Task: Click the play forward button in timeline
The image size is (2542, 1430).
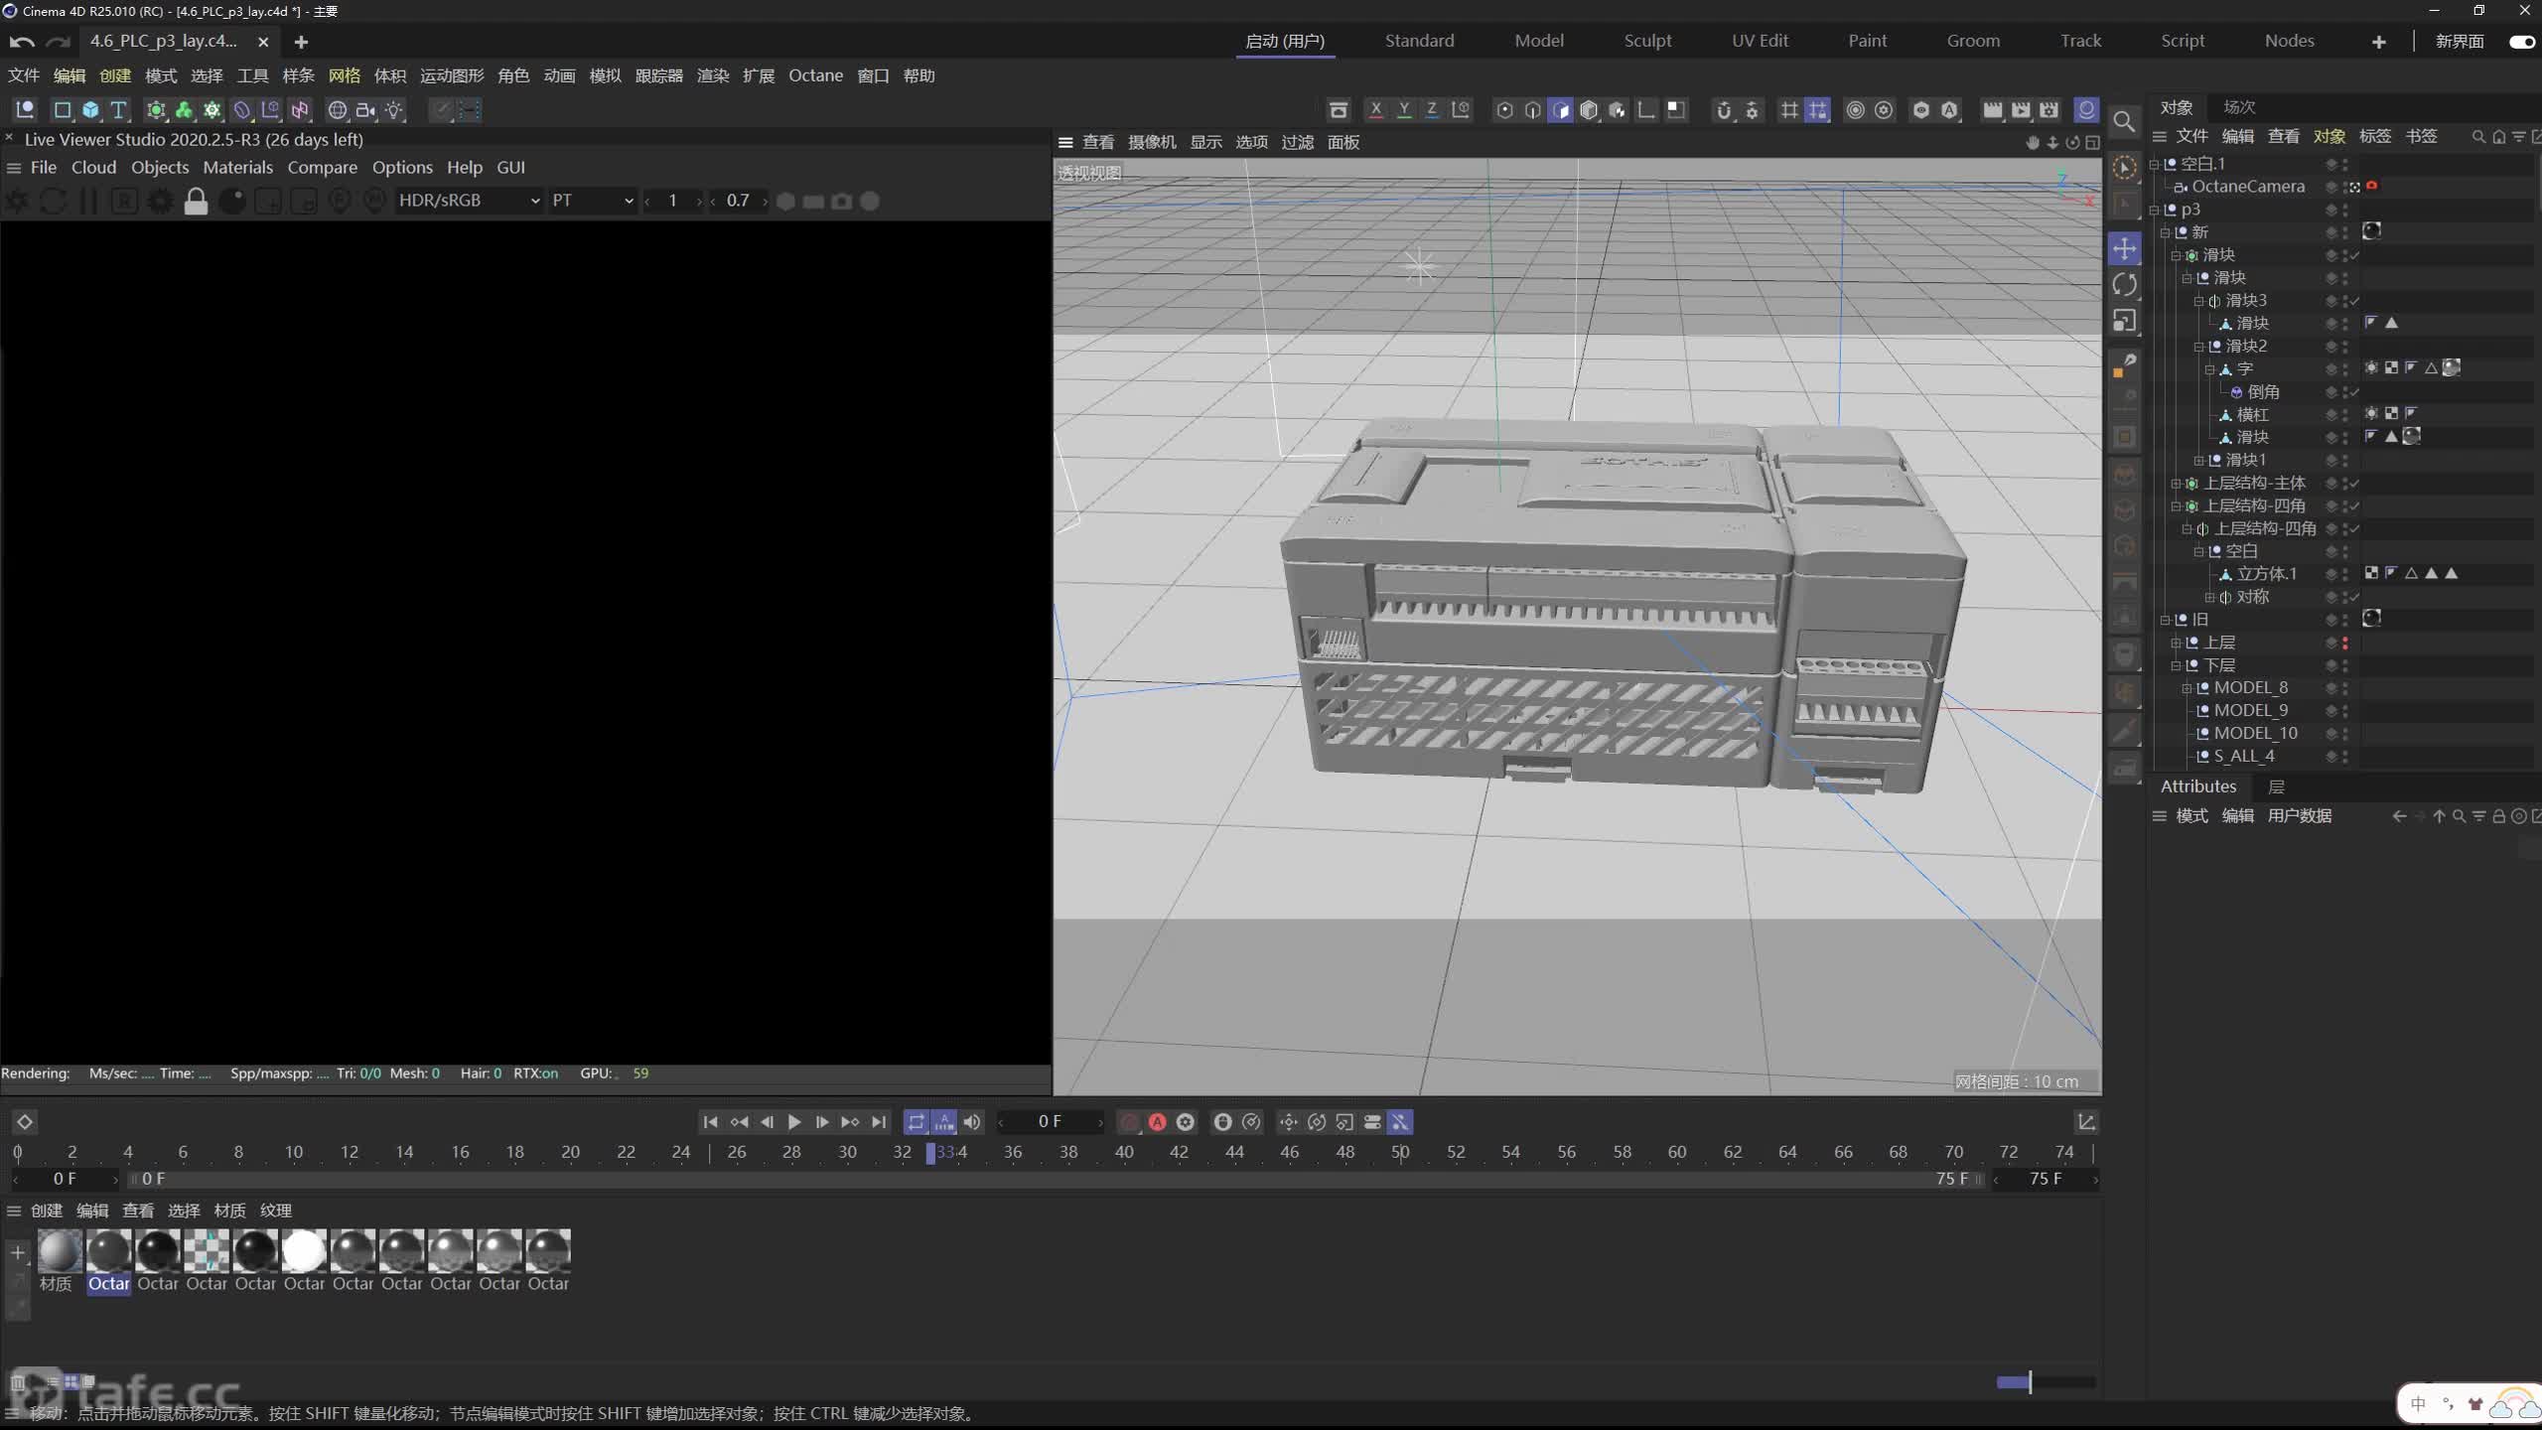Action: [x=794, y=1122]
